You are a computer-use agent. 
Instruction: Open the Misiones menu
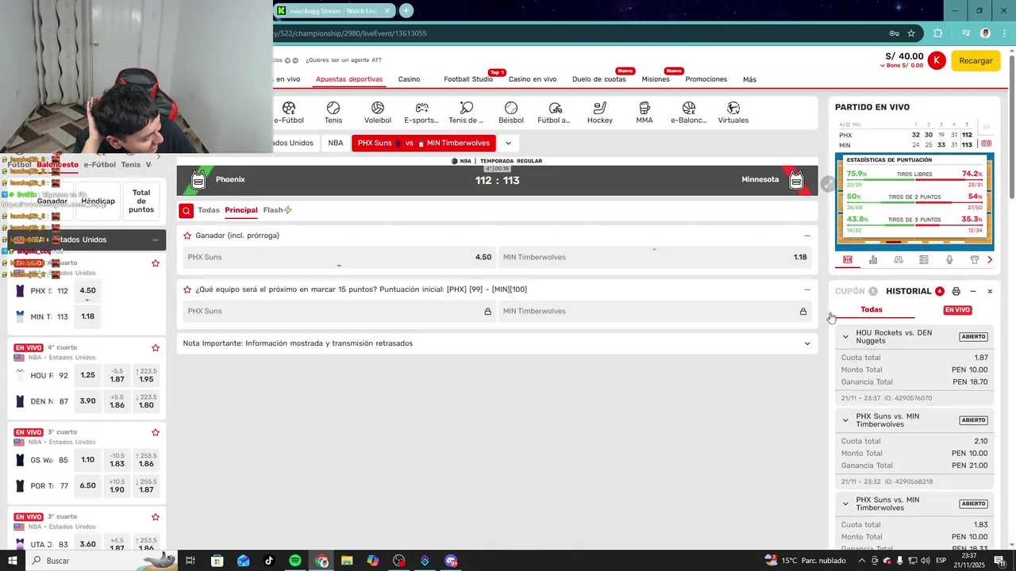pyautogui.click(x=656, y=79)
